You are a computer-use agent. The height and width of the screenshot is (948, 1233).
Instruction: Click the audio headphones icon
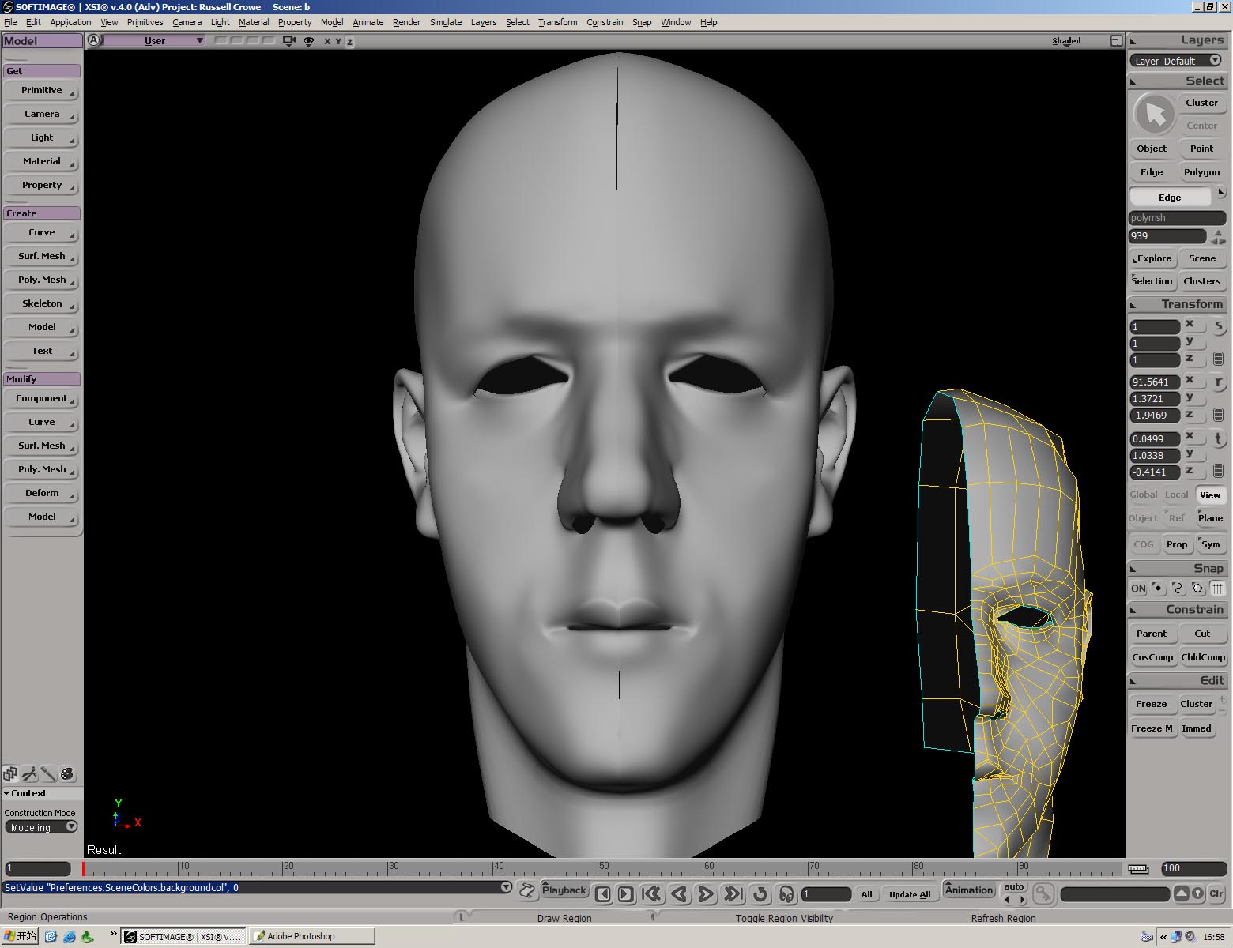(786, 893)
